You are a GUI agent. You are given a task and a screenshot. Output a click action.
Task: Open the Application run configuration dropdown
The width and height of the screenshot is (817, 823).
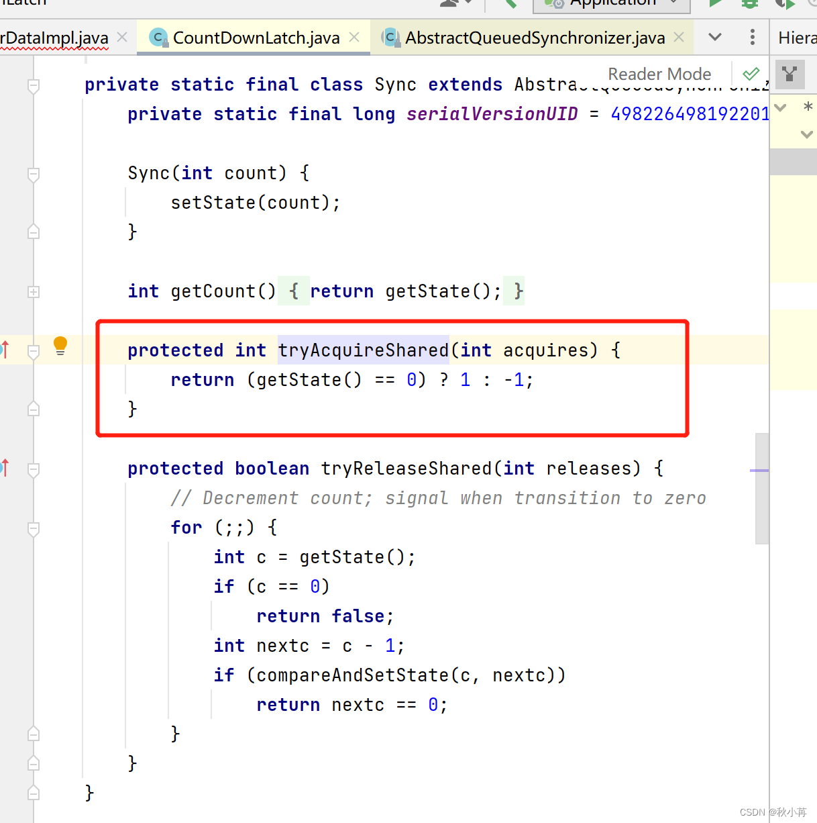(612, 4)
